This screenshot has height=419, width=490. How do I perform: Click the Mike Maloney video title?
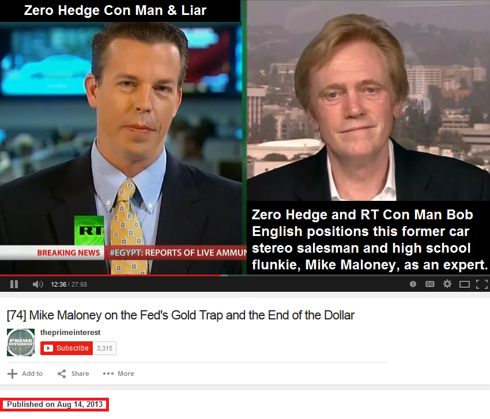click(x=180, y=315)
